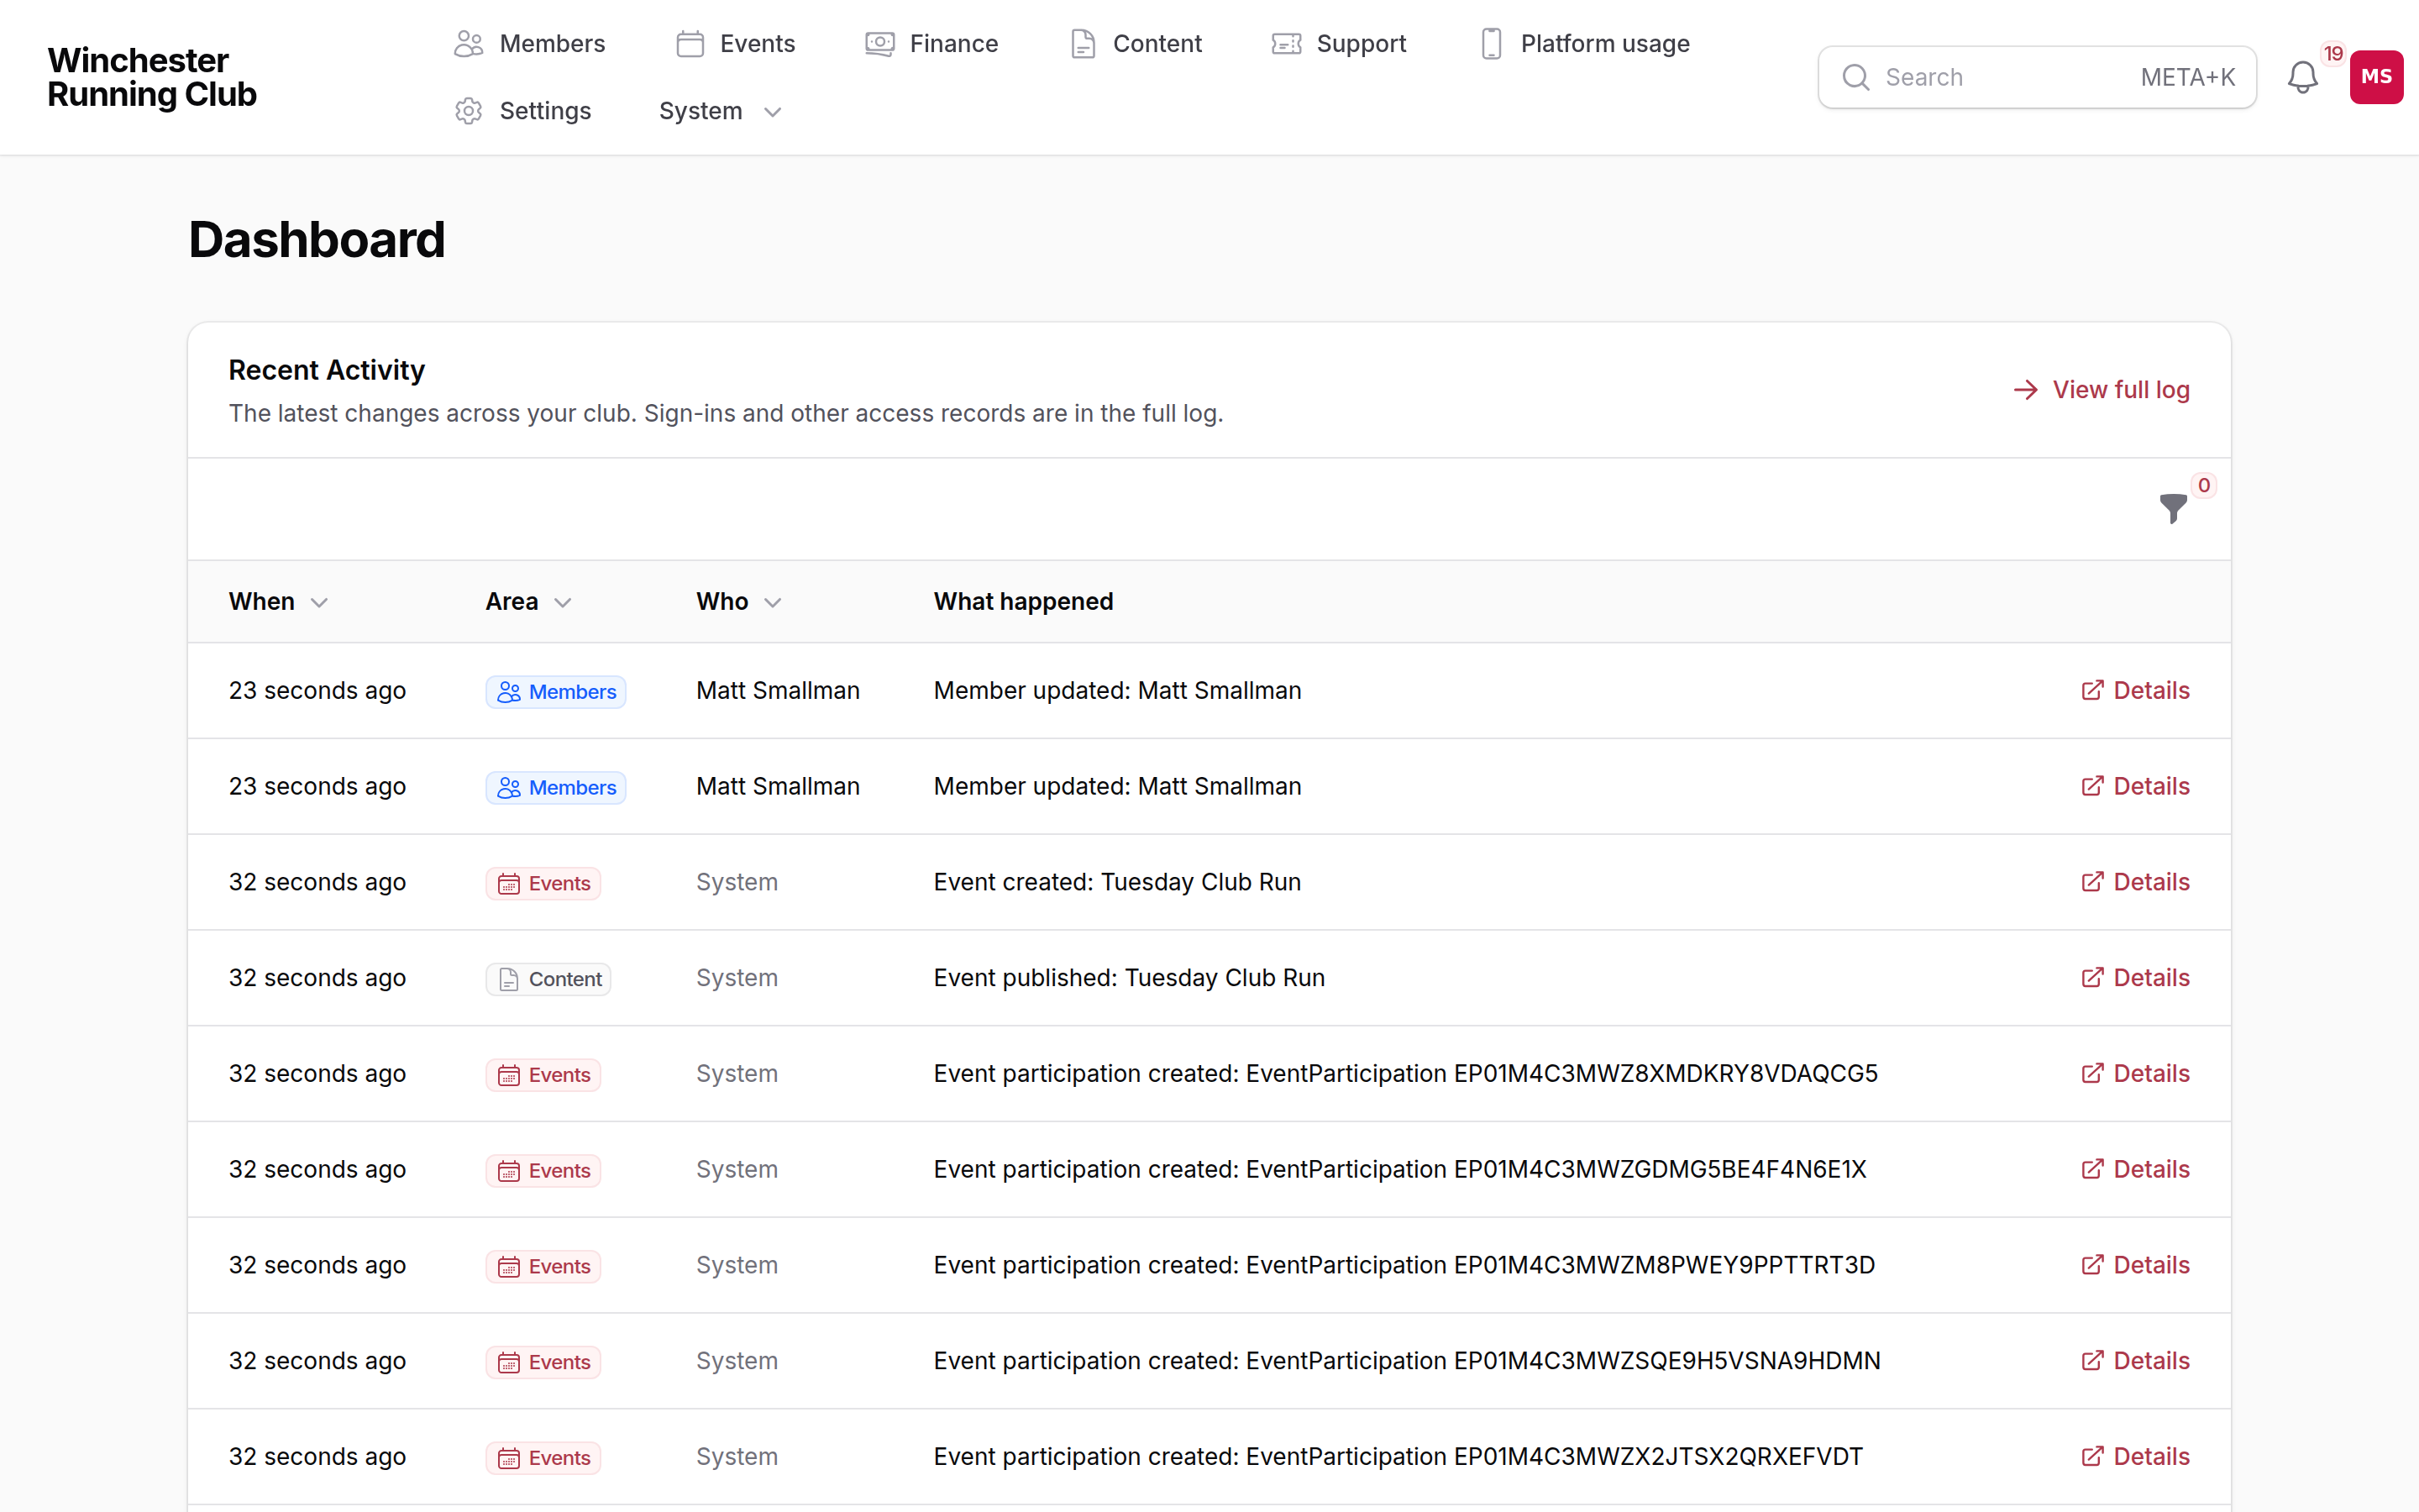Viewport: 2419px width, 1512px height.
Task: Click Events badge in Event created row
Action: pos(543,884)
